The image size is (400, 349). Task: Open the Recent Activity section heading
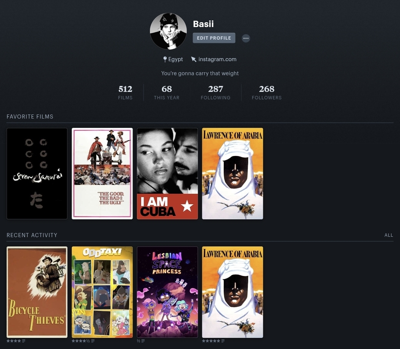coord(32,235)
